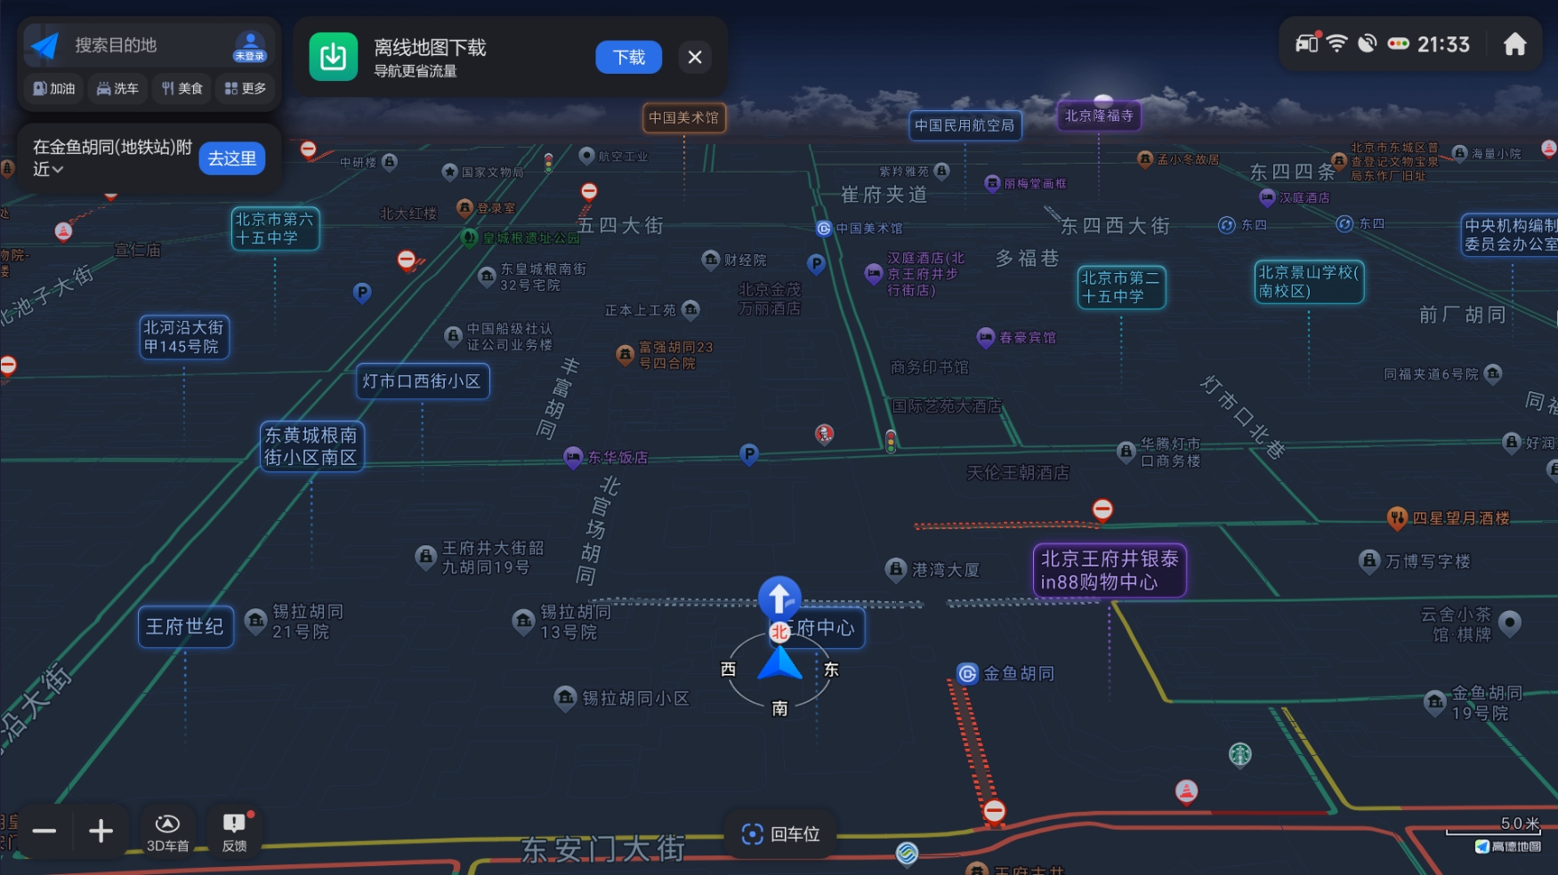Viewport: 1558px width, 875px height.
Task: Tap the 云舍小茶馆·棋牌 location pin
Action: pyautogui.click(x=1510, y=624)
